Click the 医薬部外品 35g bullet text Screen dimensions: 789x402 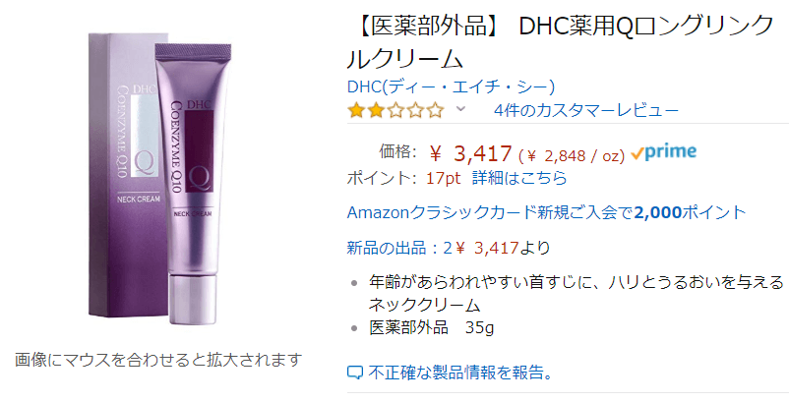point(431,327)
